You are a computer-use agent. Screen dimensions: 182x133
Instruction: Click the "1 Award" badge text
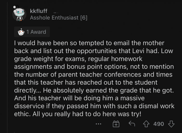tap(36, 32)
